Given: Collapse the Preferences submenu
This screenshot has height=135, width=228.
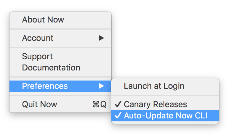Looking at the screenshot, I should 60,86.
